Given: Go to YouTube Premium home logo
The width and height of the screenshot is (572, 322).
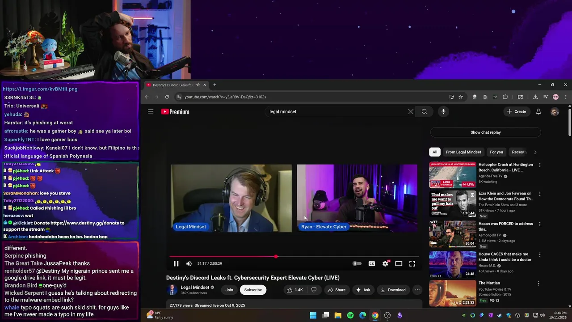Looking at the screenshot, I should click(175, 112).
